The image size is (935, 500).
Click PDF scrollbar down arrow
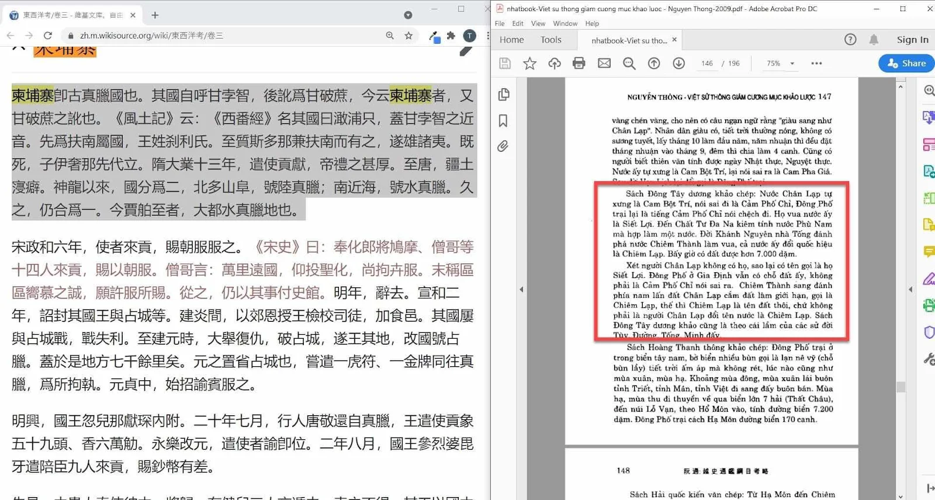(901, 496)
